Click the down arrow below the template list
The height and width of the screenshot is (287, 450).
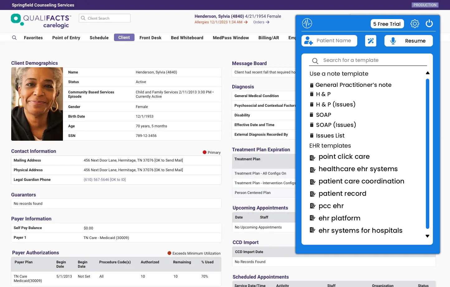click(428, 236)
